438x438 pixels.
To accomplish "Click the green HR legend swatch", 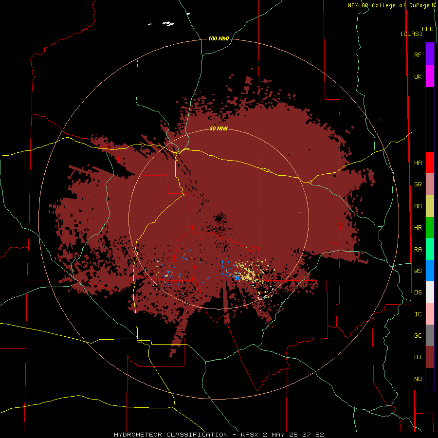I will tap(430, 228).
